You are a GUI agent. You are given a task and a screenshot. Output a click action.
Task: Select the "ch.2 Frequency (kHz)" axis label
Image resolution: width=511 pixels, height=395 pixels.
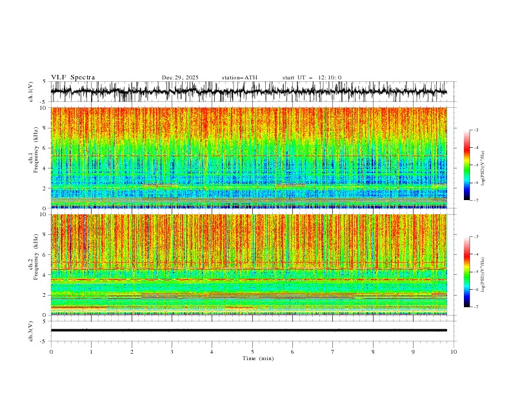tap(33, 257)
